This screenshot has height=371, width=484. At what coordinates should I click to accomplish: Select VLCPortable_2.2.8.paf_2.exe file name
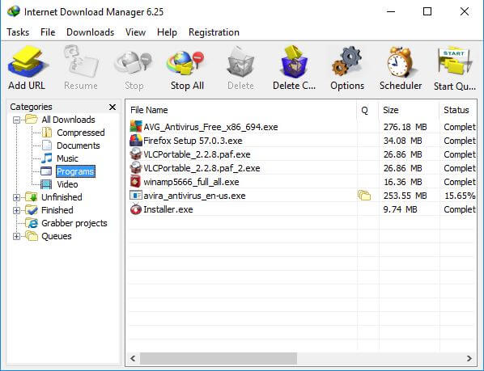[x=202, y=168]
